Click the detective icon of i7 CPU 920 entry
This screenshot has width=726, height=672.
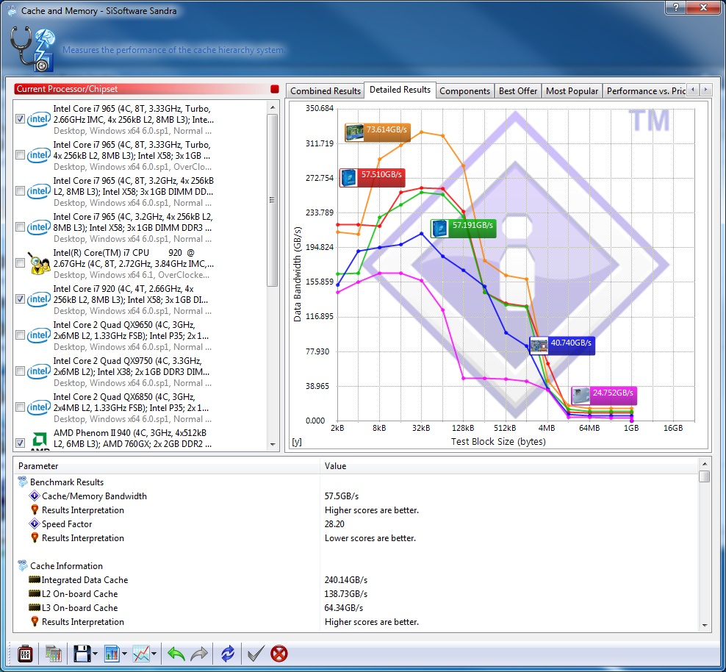(x=38, y=263)
